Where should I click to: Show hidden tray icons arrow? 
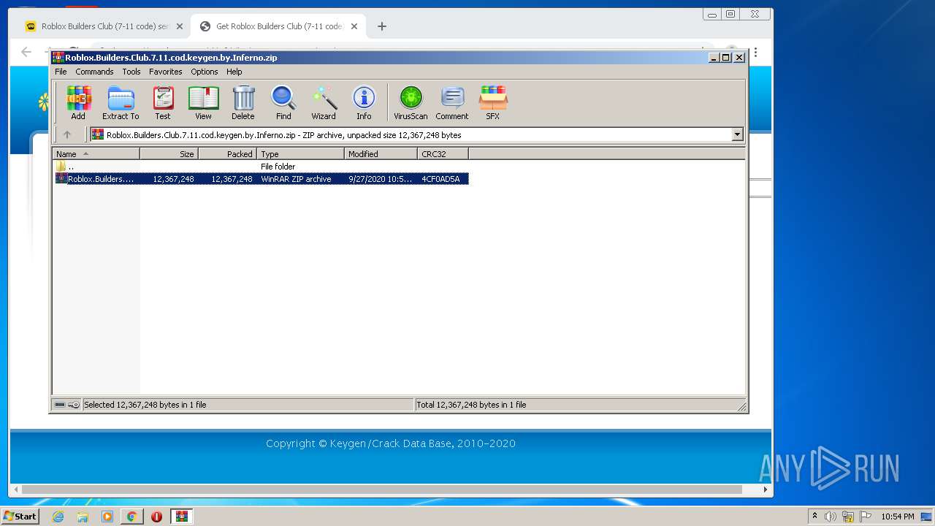point(814,517)
